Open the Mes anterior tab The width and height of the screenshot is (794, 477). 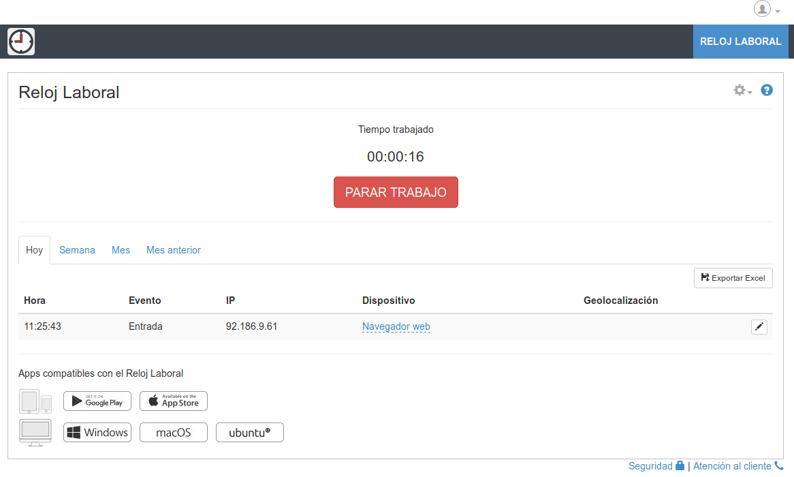(x=173, y=250)
